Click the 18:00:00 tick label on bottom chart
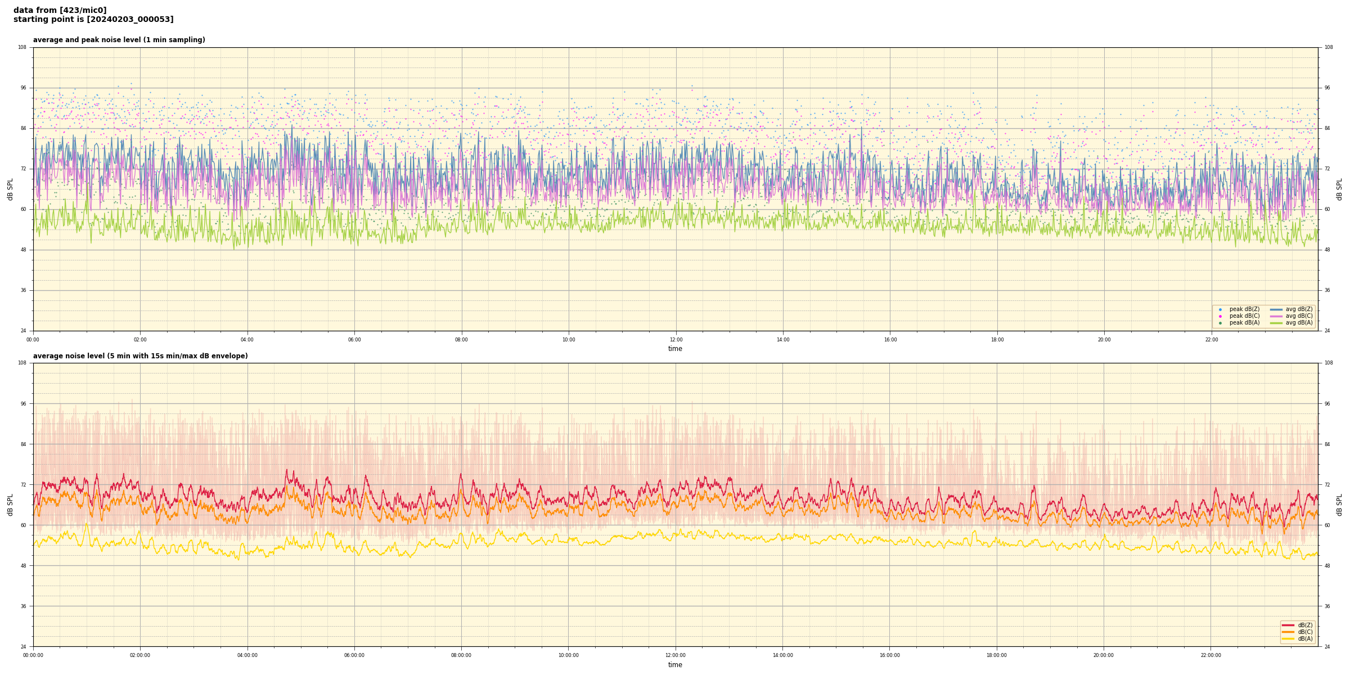Image resolution: width=1350 pixels, height=675 pixels. point(996,655)
